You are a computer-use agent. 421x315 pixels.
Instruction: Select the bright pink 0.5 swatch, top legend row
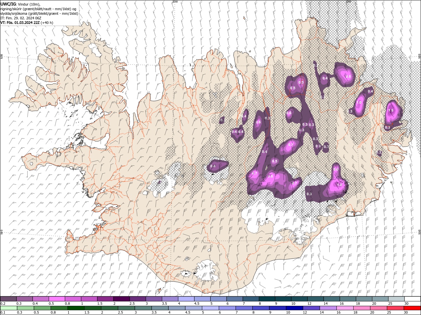click(x=57, y=299)
